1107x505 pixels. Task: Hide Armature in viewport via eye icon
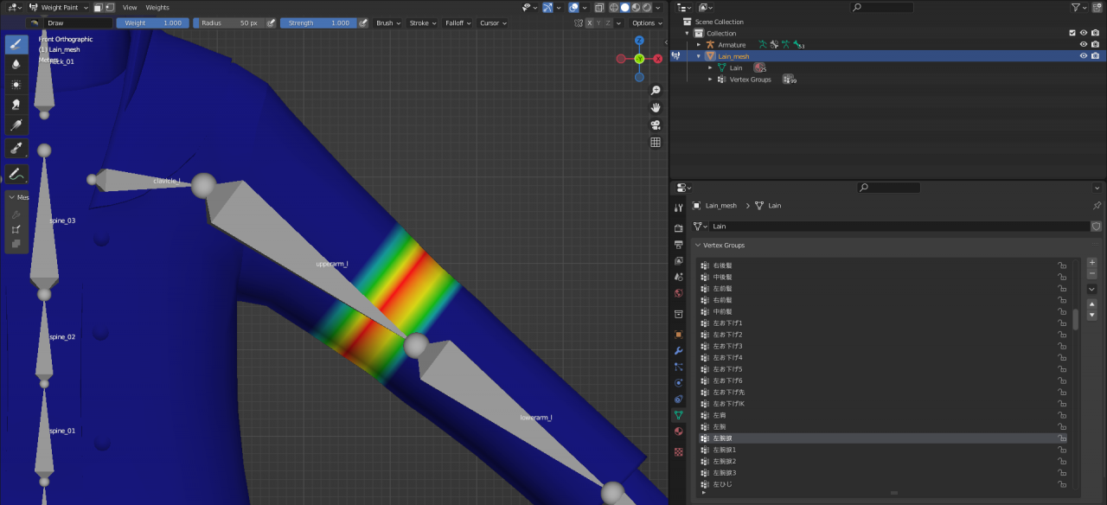pos(1083,44)
